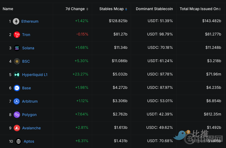Click the Hyperliquid L1 logo icon

coord(17,75)
